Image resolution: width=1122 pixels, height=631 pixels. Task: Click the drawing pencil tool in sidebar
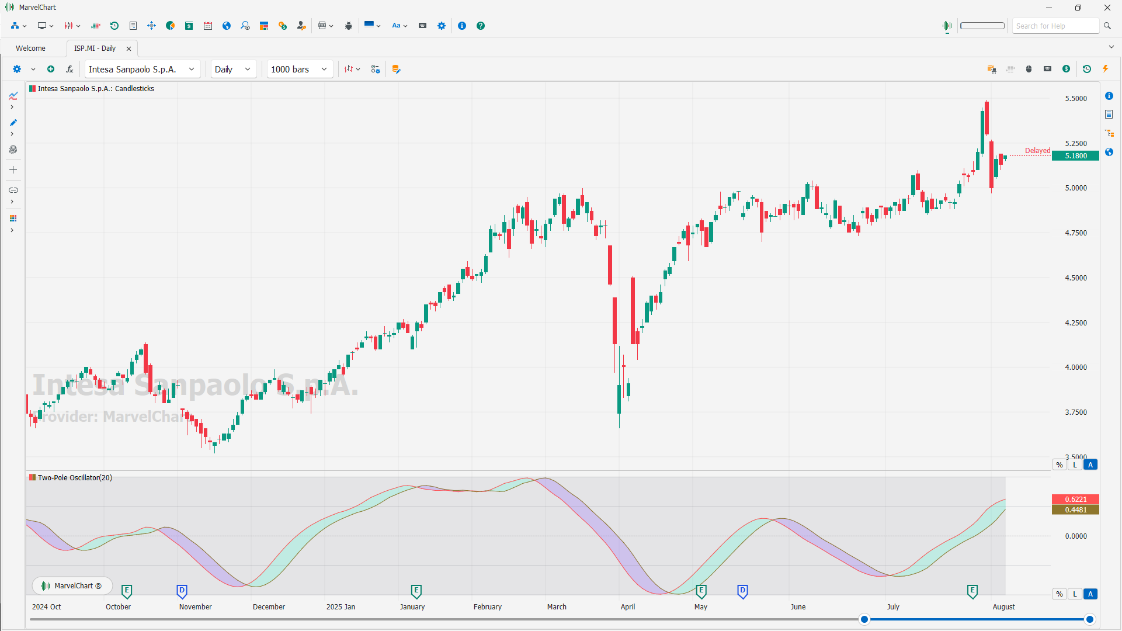pos(13,123)
